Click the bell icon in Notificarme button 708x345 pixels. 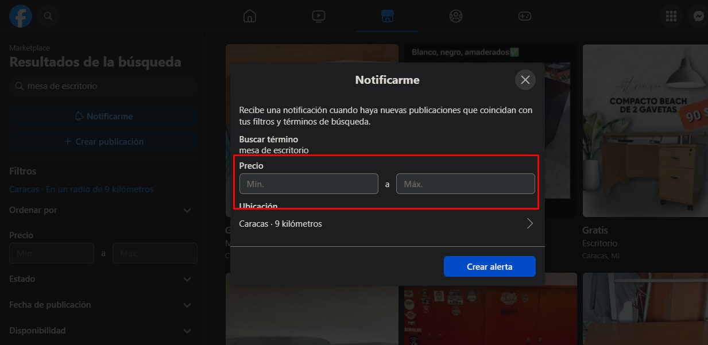(x=79, y=116)
